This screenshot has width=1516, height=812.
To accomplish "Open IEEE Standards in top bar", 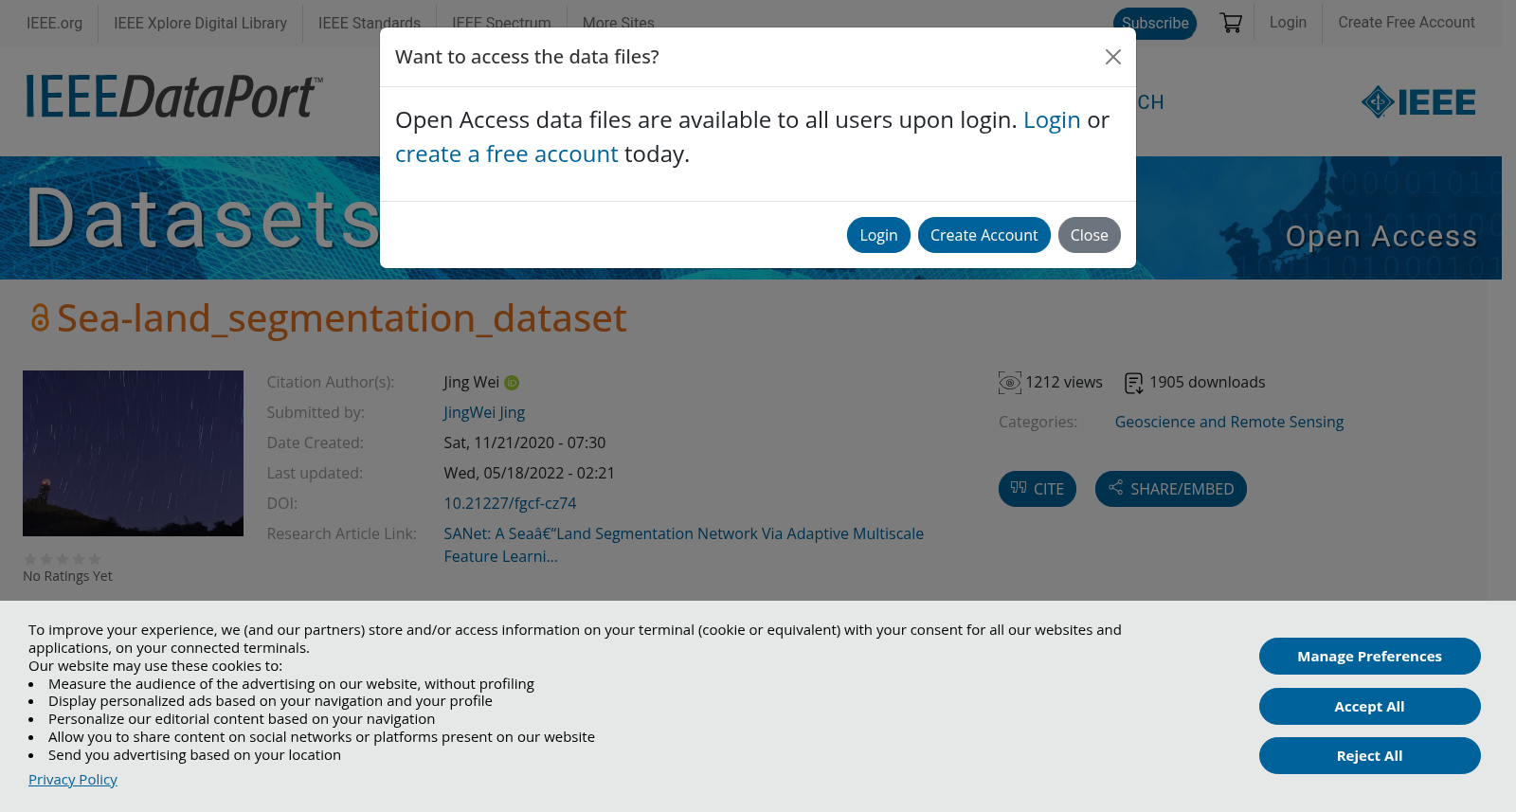I will [370, 23].
